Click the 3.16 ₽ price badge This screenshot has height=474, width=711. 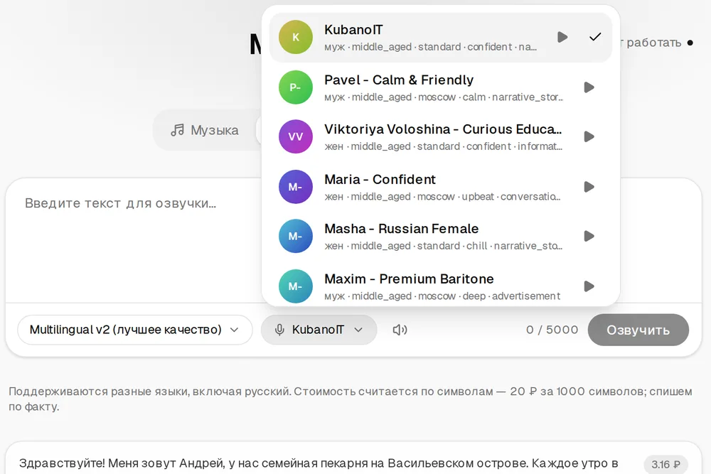pos(665,465)
